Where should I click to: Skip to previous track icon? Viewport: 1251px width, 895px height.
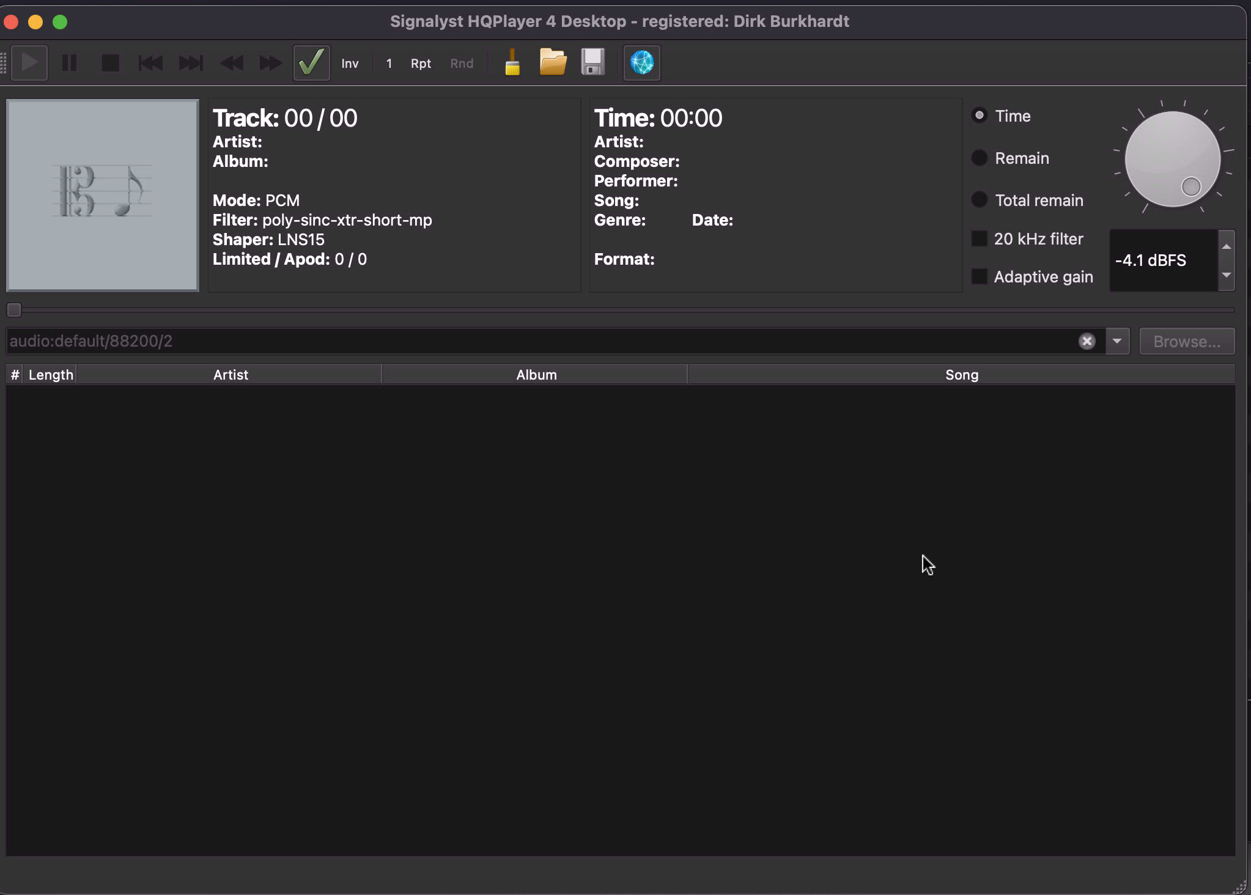[x=150, y=63]
